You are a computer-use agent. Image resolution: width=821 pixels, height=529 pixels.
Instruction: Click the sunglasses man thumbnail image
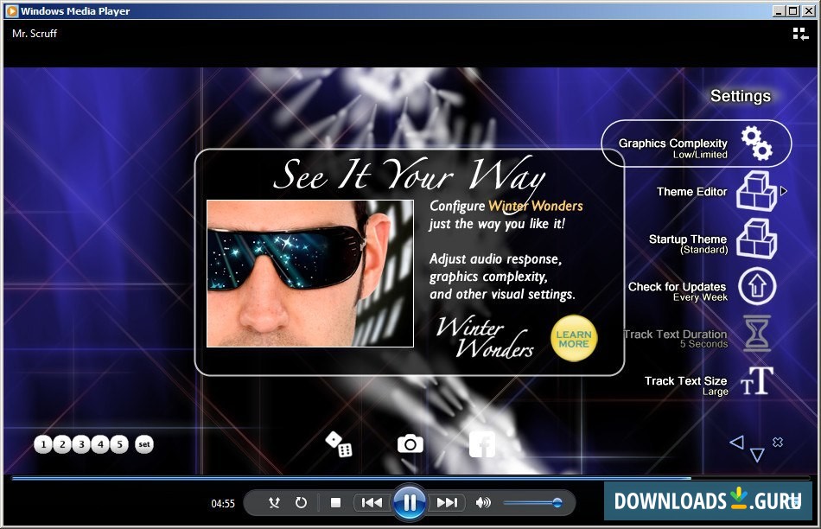click(310, 273)
